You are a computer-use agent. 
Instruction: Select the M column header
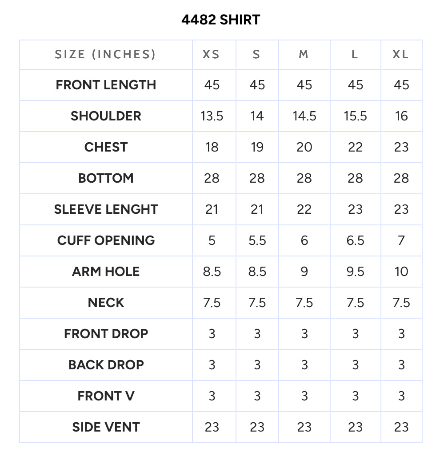304,54
